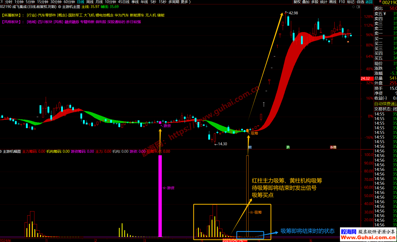Switch to 月线 monthly chart
Viewport: 397px width, 242px height.
(99, 2)
